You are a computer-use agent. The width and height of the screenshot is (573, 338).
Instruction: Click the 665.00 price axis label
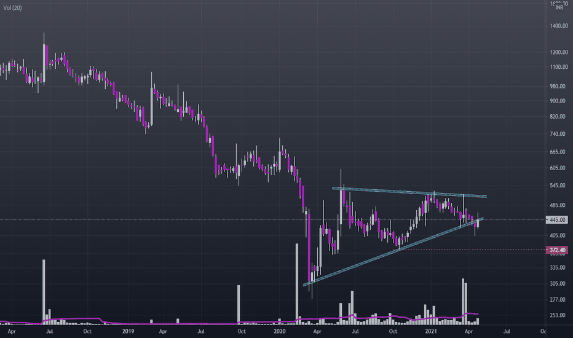click(558, 152)
